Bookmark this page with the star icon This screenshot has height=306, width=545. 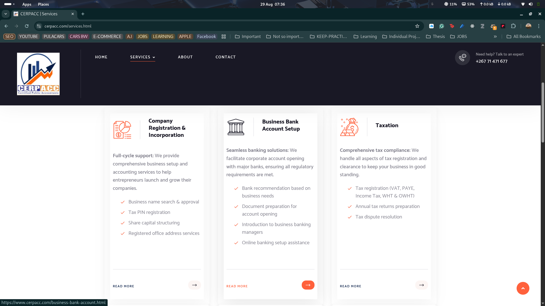pyautogui.click(x=417, y=26)
